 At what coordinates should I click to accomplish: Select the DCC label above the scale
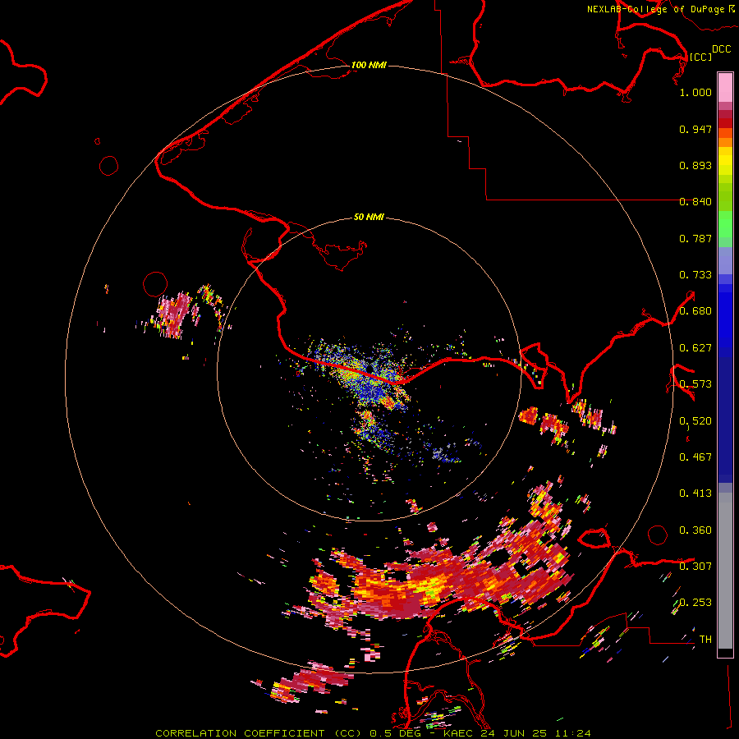pyautogui.click(x=722, y=49)
